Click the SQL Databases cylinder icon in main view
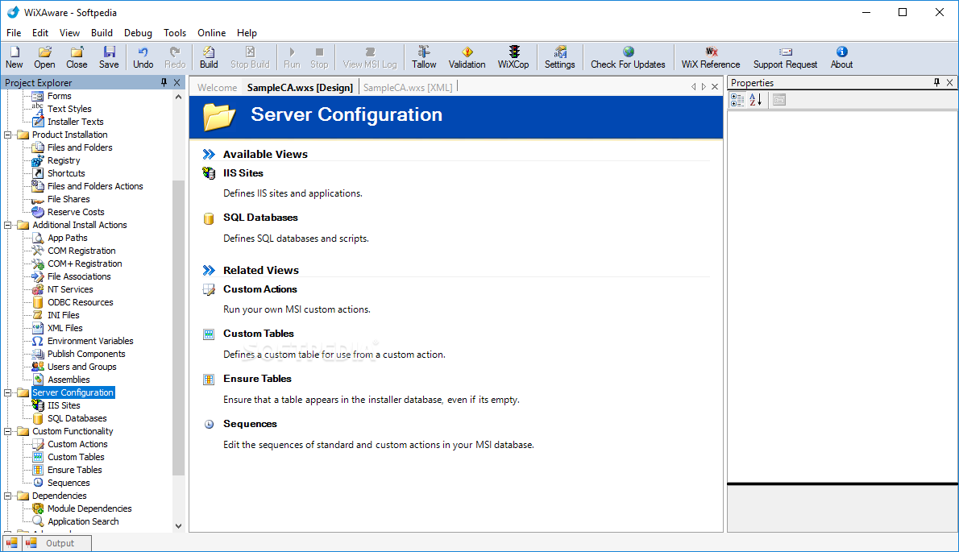959x552 pixels. tap(209, 218)
